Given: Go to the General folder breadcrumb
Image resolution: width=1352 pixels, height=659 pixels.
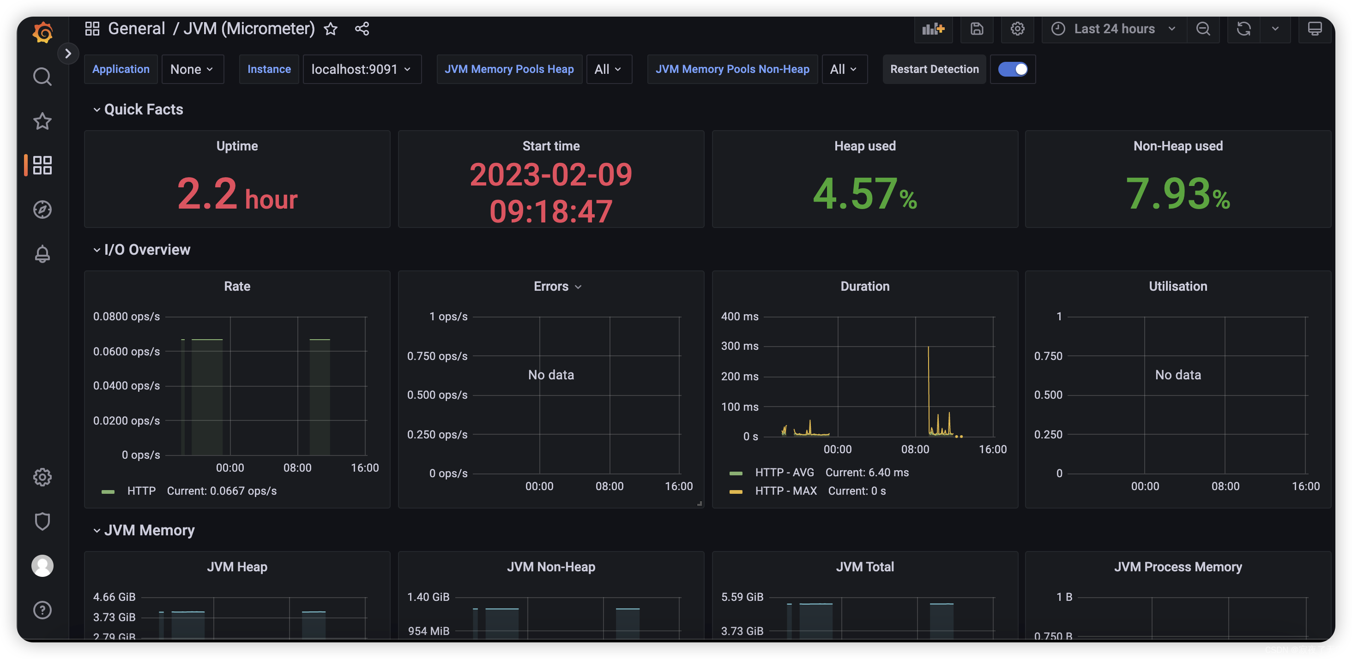Looking at the screenshot, I should 137,28.
